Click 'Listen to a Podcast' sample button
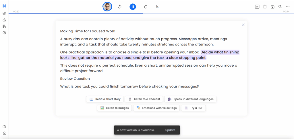The height and width of the screenshot is (139, 294). [144, 99]
